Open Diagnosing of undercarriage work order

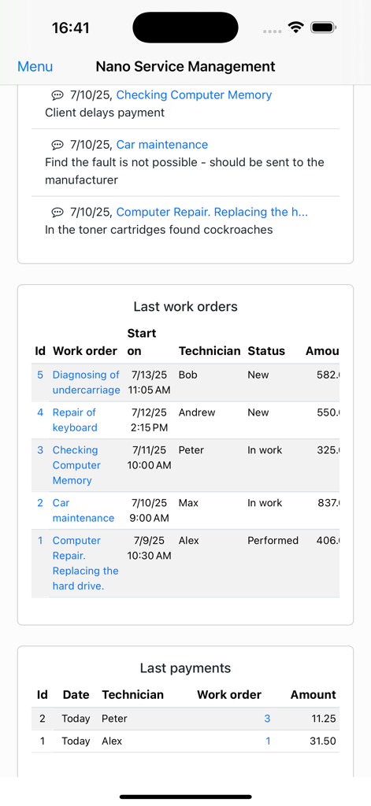(x=87, y=383)
